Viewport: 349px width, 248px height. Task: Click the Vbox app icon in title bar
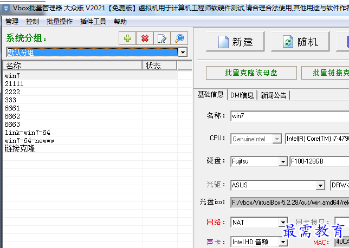(6, 9)
